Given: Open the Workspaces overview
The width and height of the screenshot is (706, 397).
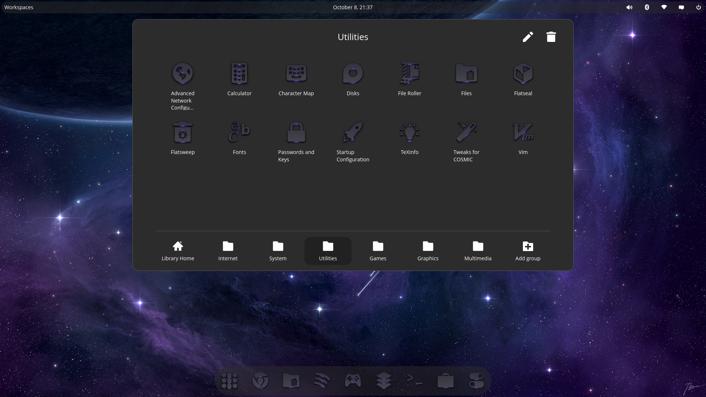Looking at the screenshot, I should tap(19, 7).
